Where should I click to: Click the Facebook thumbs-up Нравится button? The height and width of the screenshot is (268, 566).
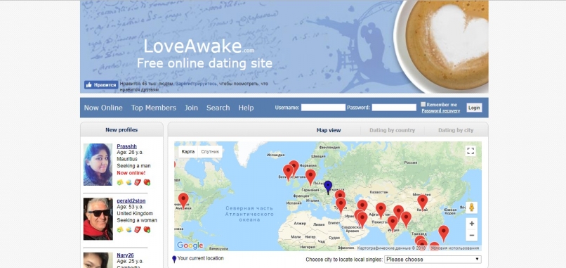101,85
